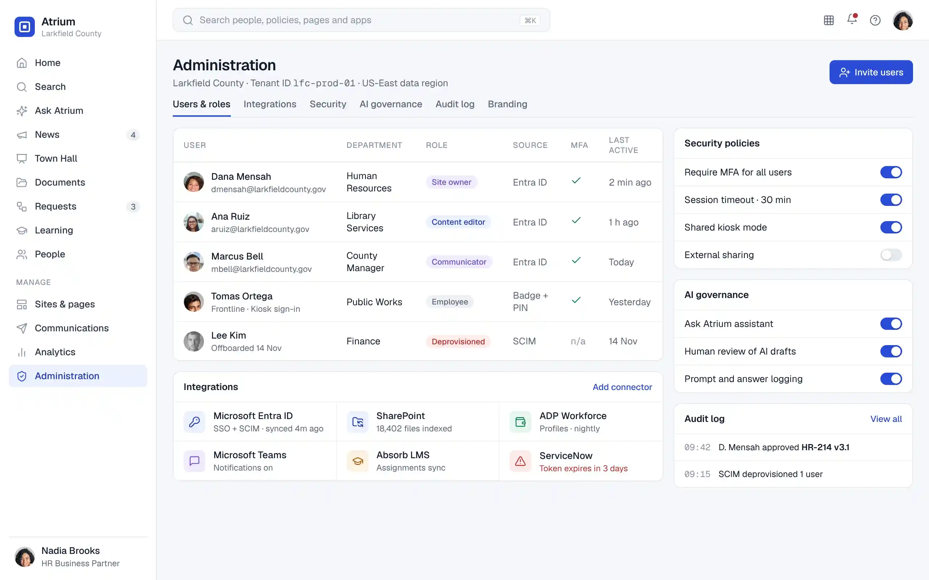Disable Prompt and answer logging
This screenshot has height=580, width=929.
[x=891, y=379]
